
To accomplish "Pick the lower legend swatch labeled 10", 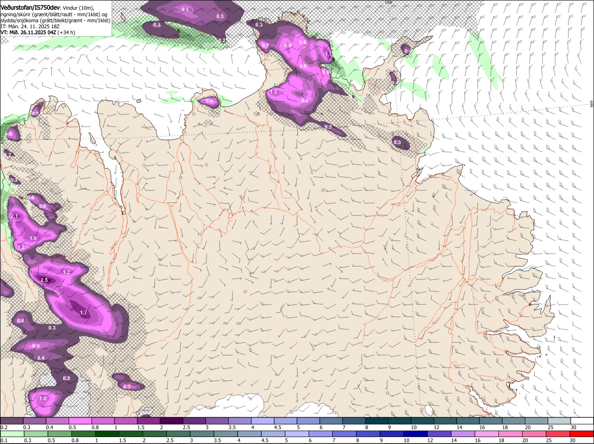I will (415, 434).
